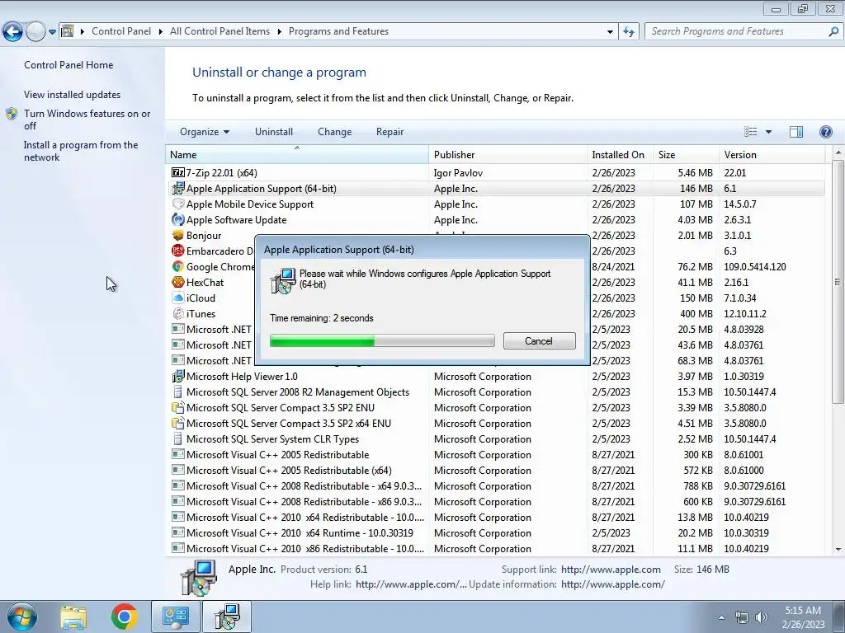Click All Control Panel Items breadcrumb
Screen dimensions: 845x633
click(220, 32)
